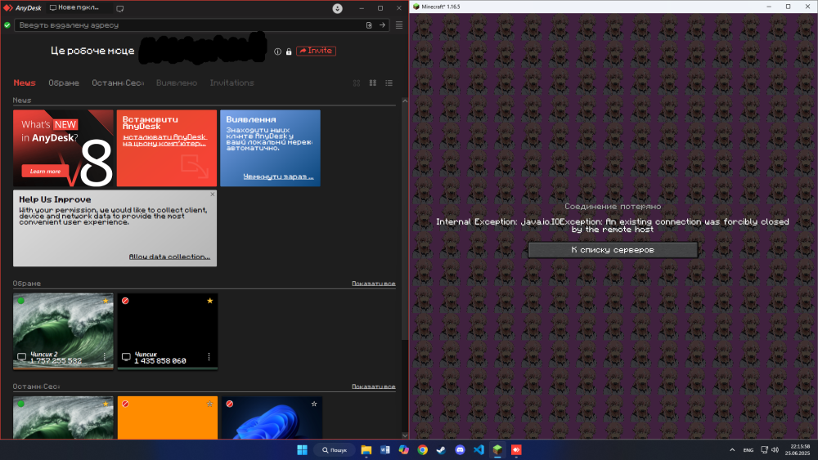Click scroll down arrow in AnyDesk panel
Viewport: 818px width, 460px height.
(405, 435)
